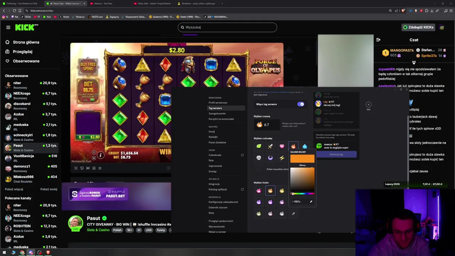
Task: Select the leaf badge icon
Action: (x=259, y=146)
